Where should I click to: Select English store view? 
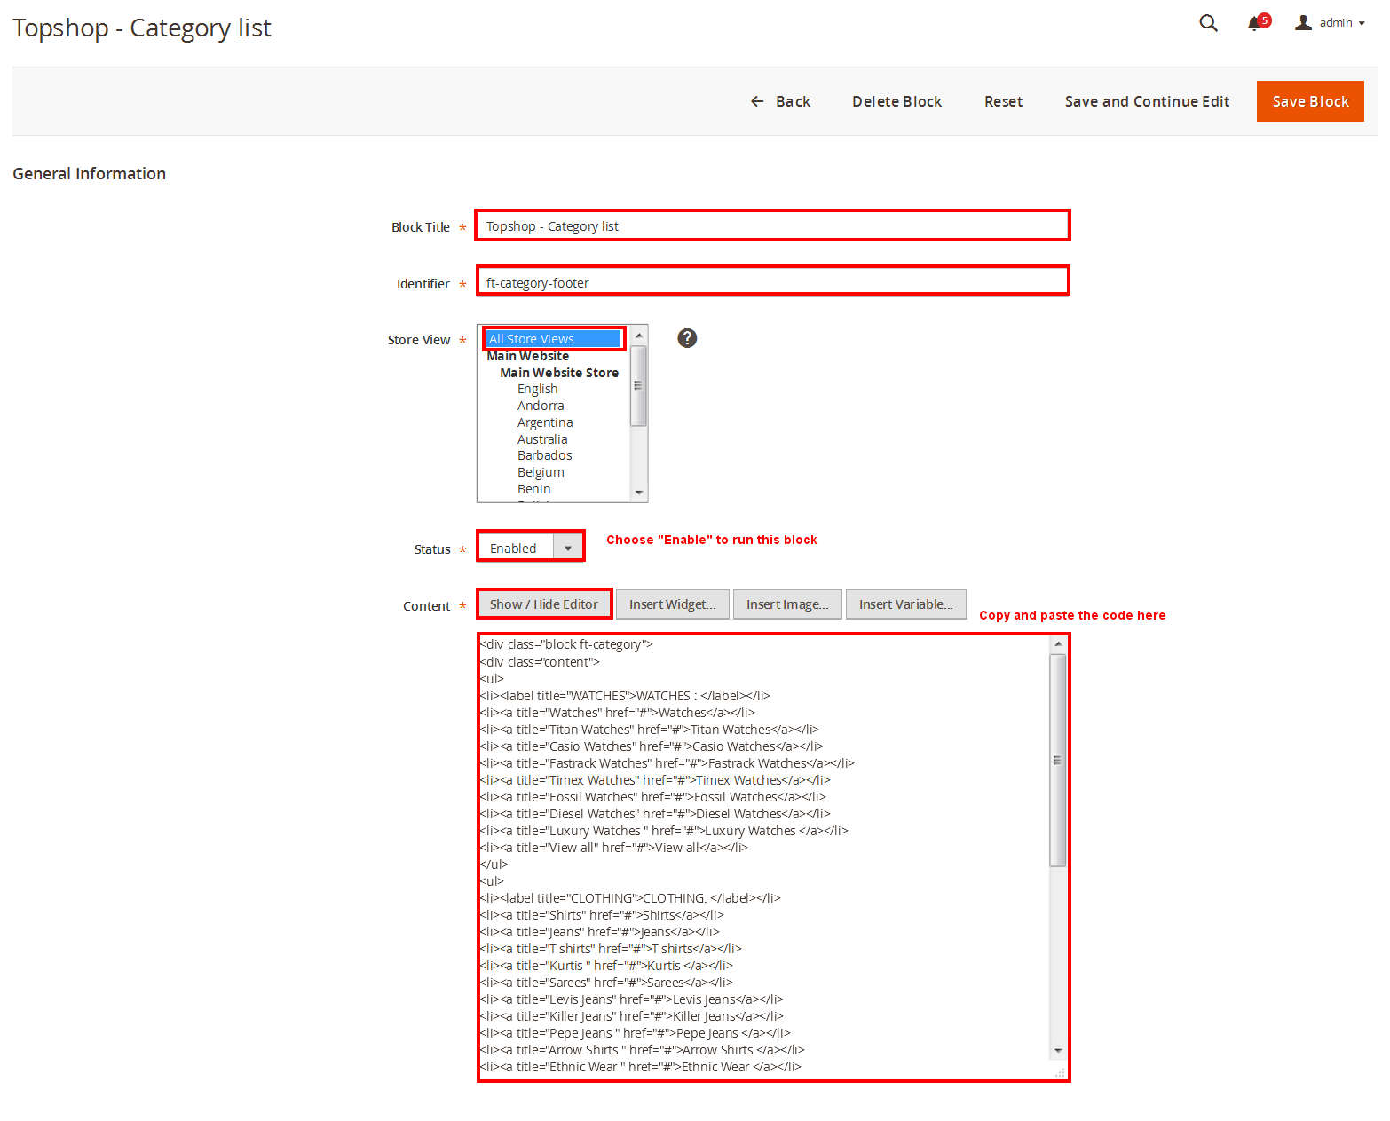point(537,389)
